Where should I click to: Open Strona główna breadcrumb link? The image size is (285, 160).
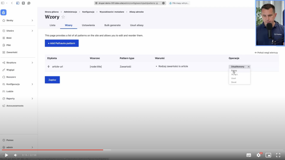coord(52,12)
